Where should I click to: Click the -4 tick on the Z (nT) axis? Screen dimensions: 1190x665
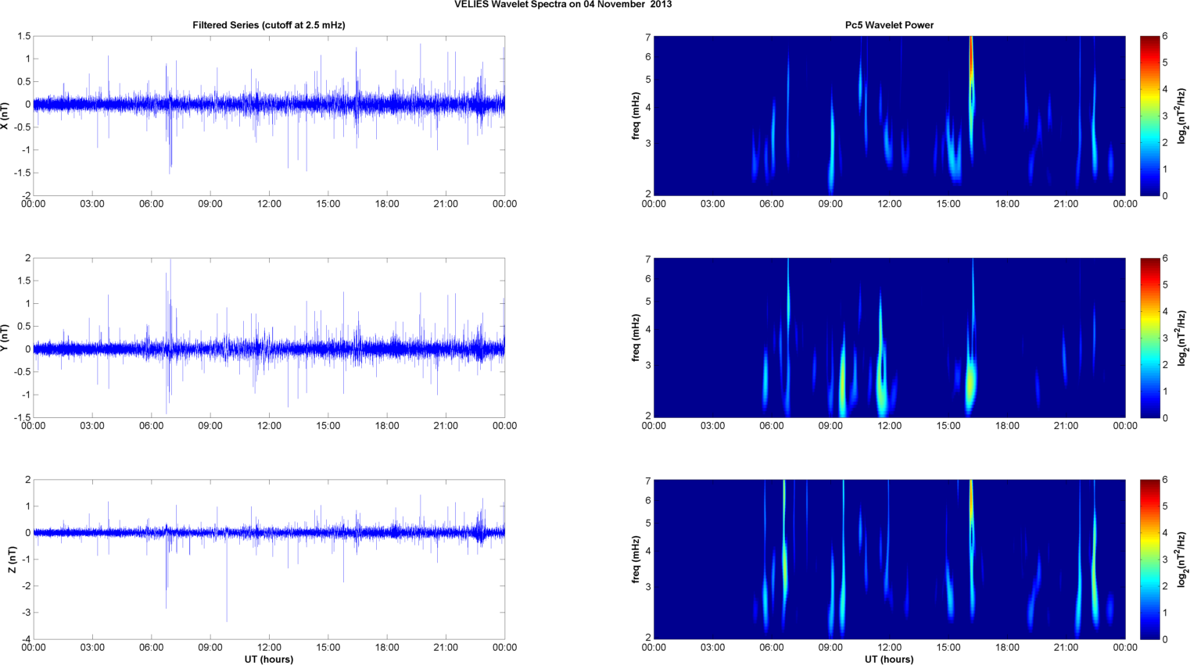click(x=26, y=639)
